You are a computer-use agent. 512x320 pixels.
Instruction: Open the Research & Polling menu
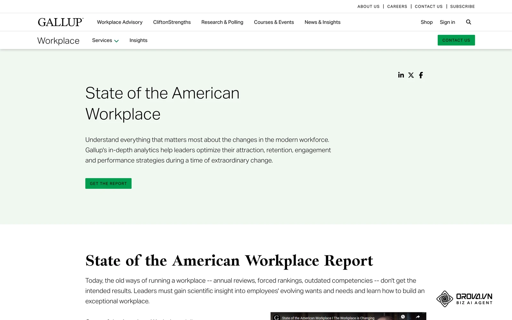222,22
